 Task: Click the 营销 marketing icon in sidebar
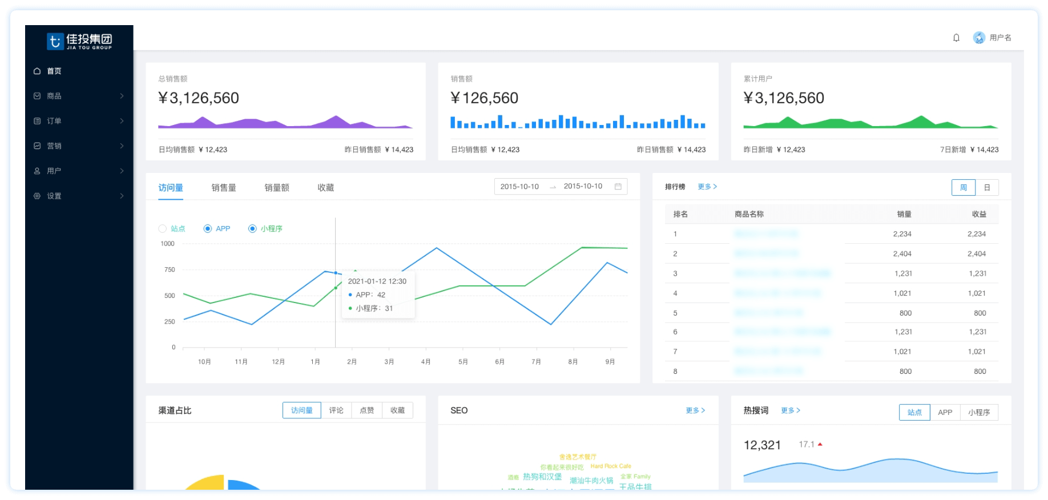coord(37,146)
